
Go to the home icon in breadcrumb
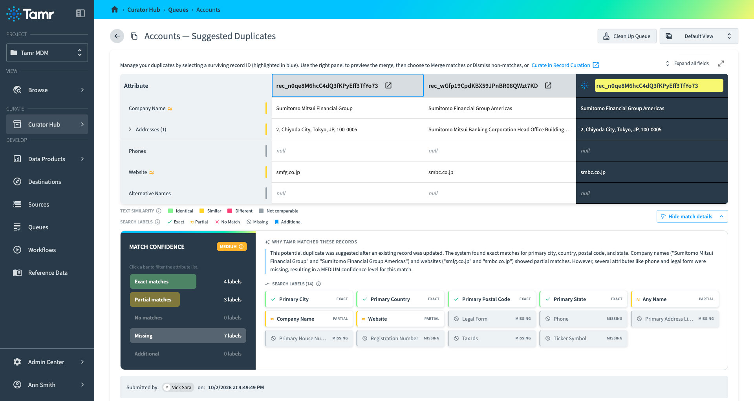click(x=115, y=9)
